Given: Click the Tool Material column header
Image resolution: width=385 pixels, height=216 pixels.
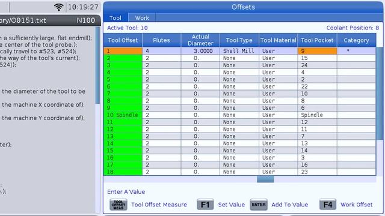Looking at the screenshot, I should point(278,40).
